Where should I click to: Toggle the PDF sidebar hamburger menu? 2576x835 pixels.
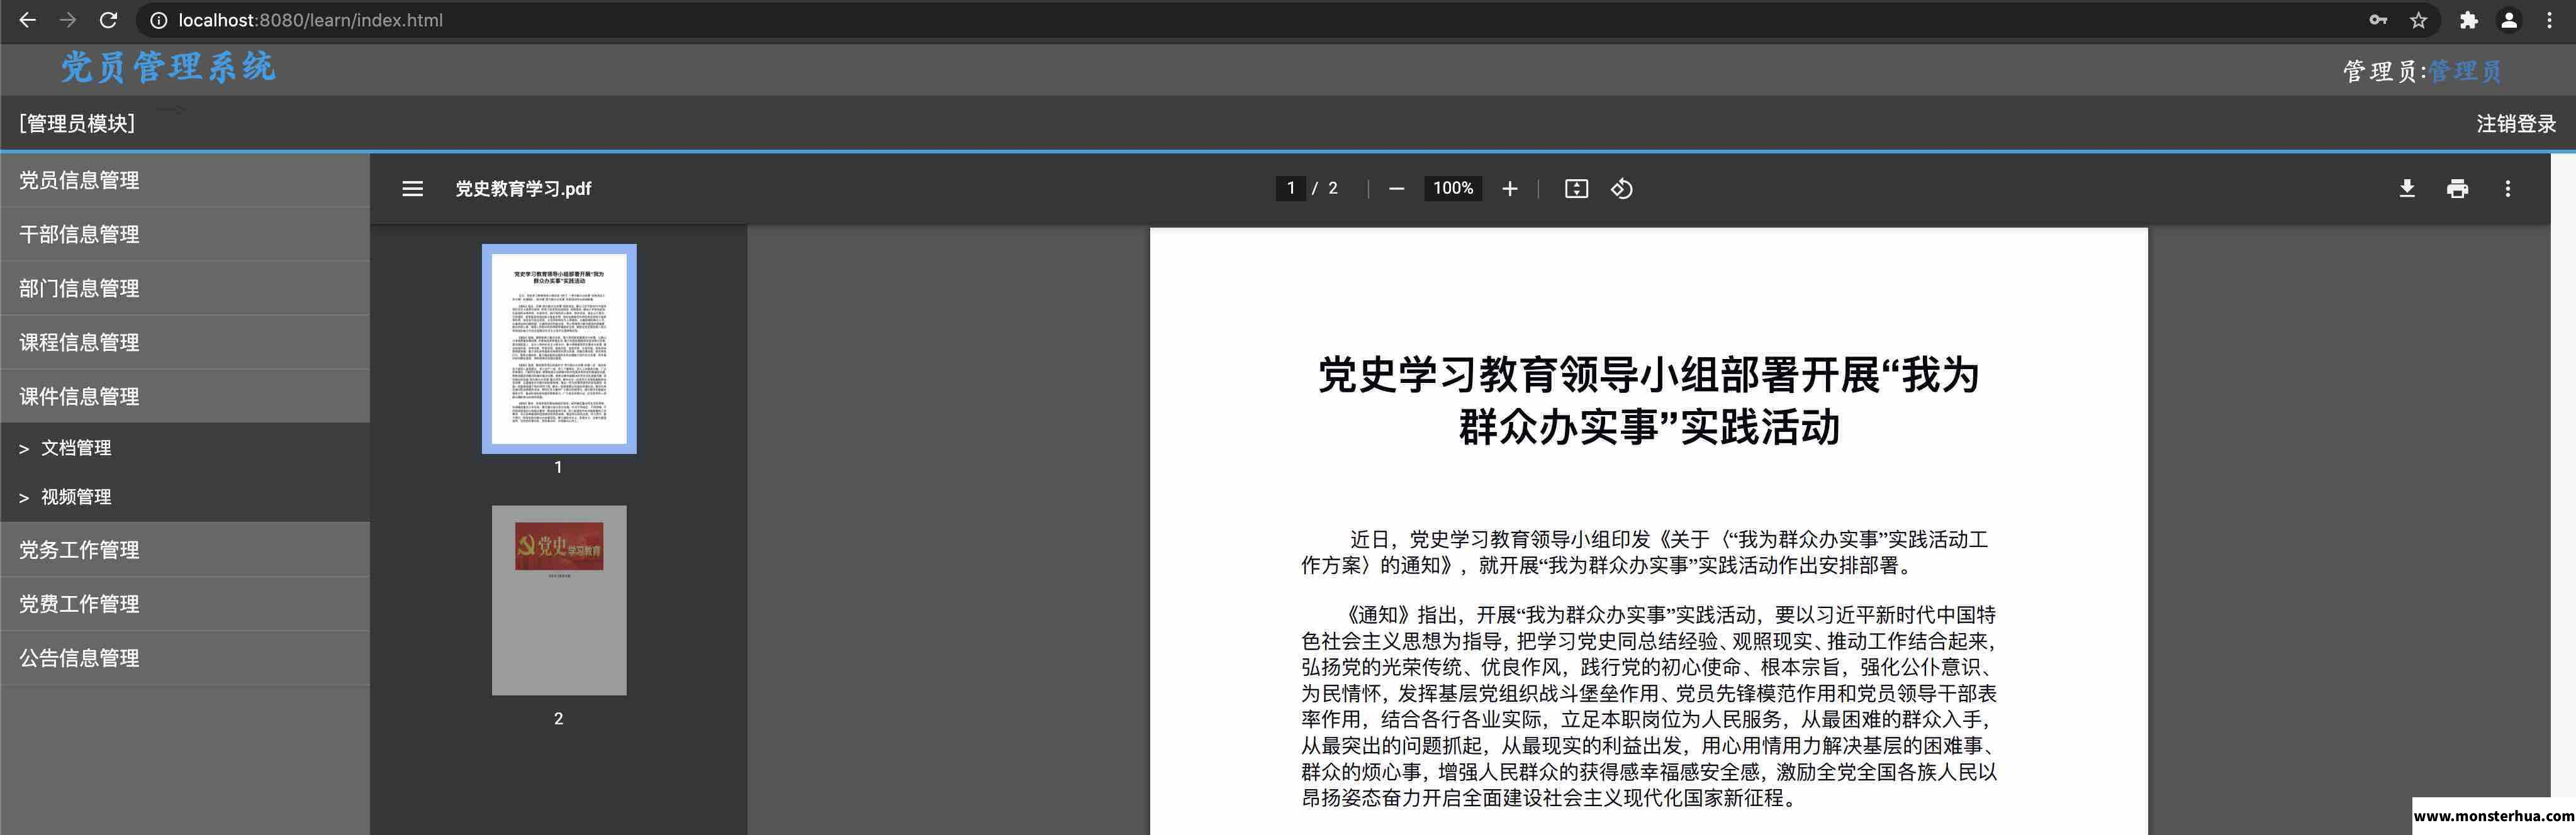point(412,189)
